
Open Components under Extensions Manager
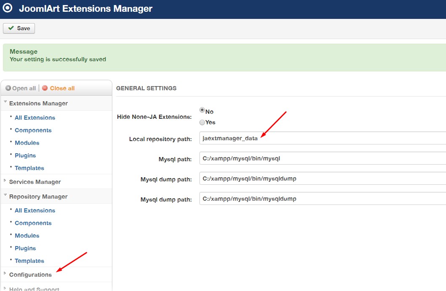[x=33, y=130]
